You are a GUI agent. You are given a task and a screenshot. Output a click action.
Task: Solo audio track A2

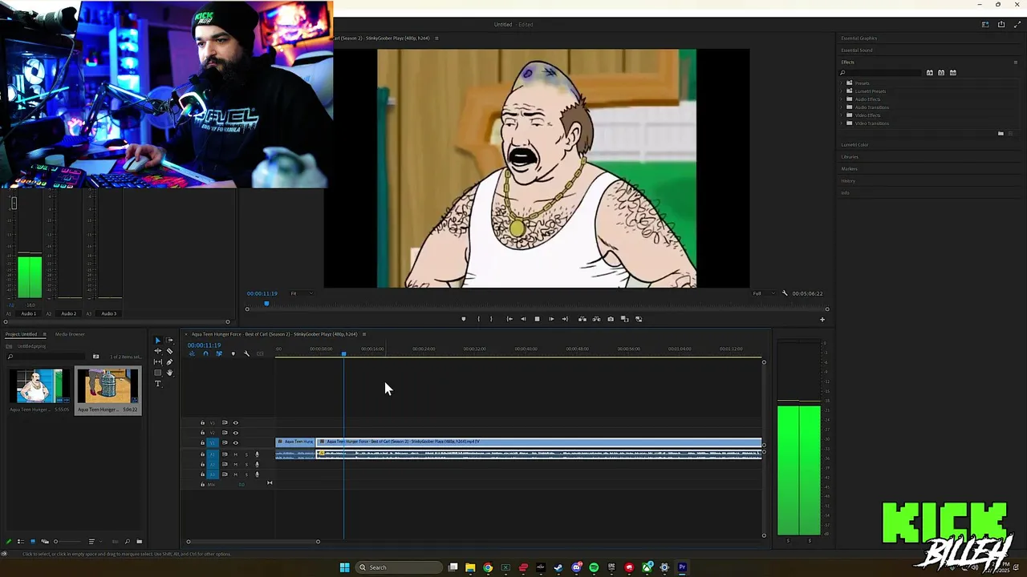(246, 464)
